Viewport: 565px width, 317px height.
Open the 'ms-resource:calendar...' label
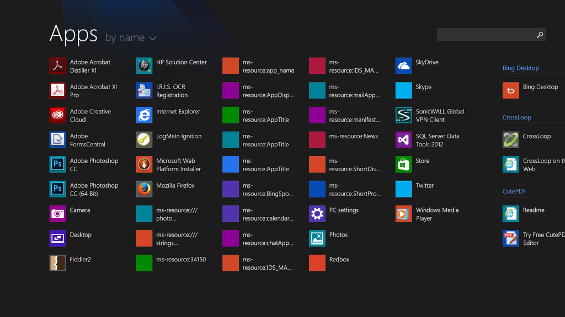268,214
